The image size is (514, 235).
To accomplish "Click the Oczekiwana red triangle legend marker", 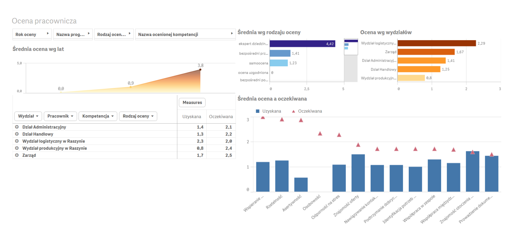I will tap(294, 111).
